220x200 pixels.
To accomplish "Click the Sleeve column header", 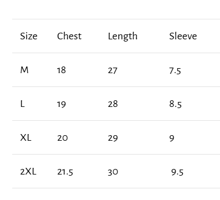I will point(183,36).
